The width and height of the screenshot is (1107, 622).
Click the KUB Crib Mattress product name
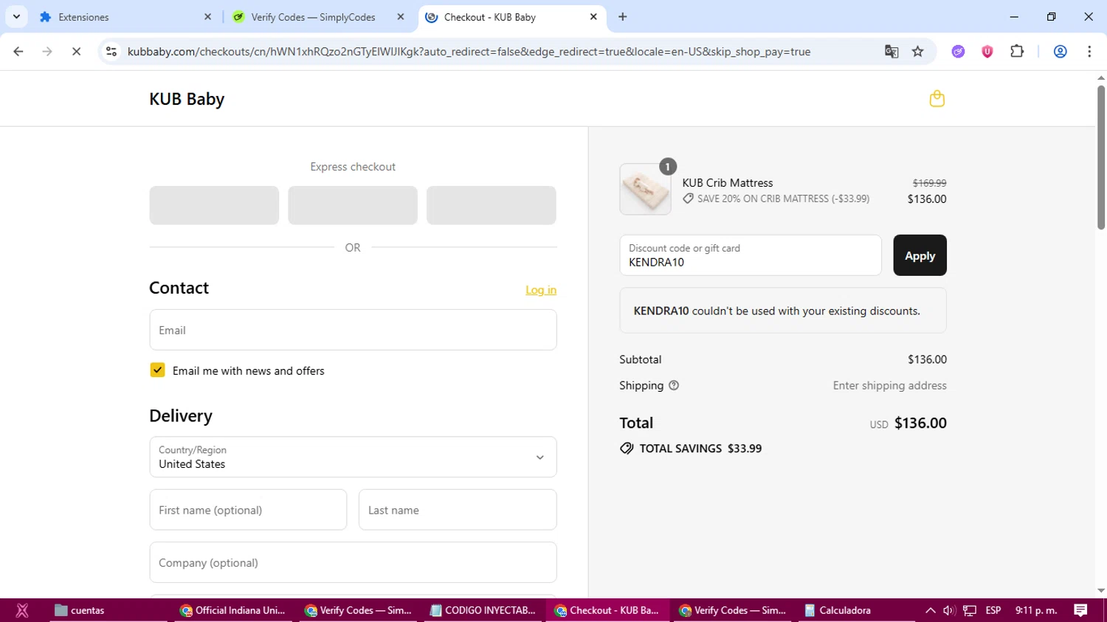(x=727, y=183)
